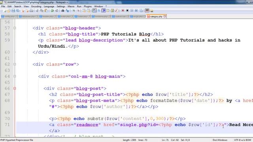
Task: Close the custom.css tab
Action: click(127, 17)
